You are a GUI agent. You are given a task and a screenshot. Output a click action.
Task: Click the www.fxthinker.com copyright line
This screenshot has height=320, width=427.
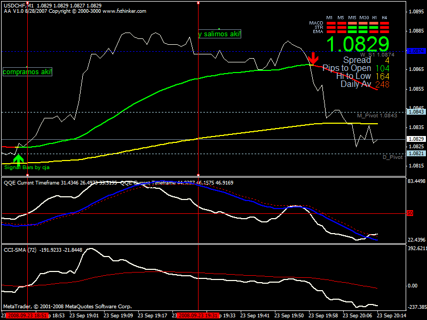pyautogui.click(x=75, y=11)
